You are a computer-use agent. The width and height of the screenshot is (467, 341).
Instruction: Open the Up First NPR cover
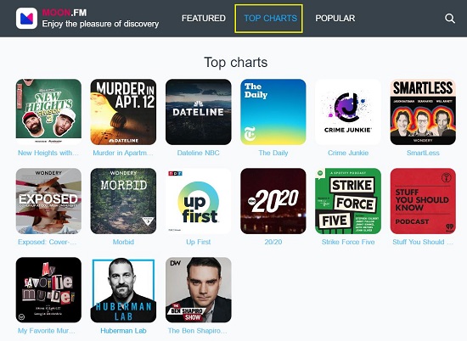(199, 201)
